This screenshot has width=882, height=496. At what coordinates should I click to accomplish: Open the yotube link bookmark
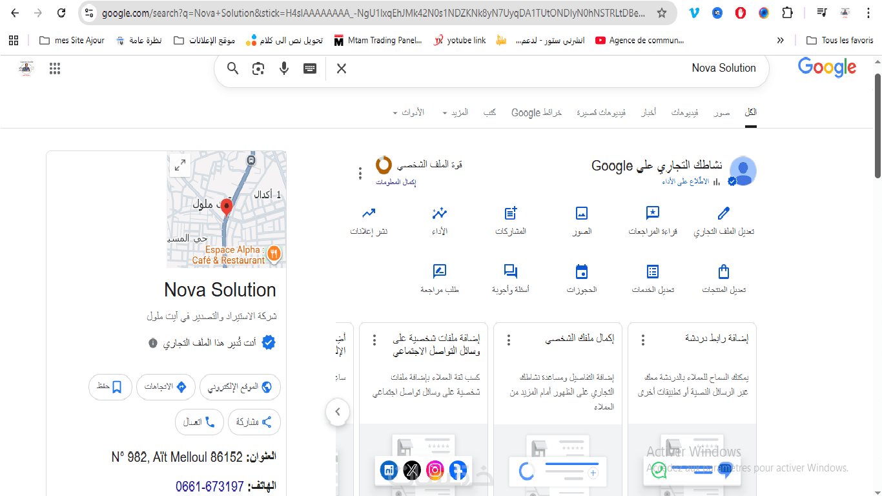coord(460,40)
